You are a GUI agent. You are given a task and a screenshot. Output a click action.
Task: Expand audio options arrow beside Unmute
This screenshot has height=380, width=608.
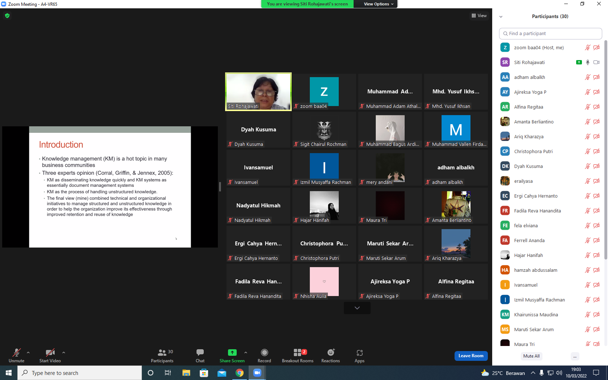28,352
